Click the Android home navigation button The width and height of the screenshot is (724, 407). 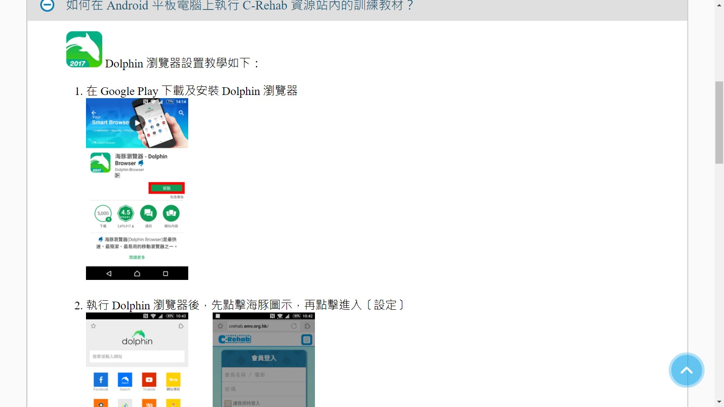137,274
